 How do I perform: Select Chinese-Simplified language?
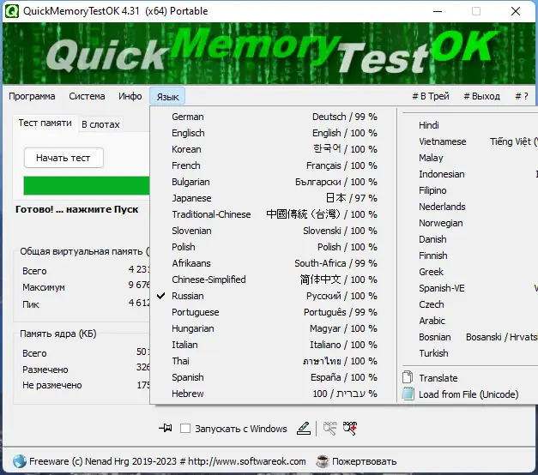(274, 280)
